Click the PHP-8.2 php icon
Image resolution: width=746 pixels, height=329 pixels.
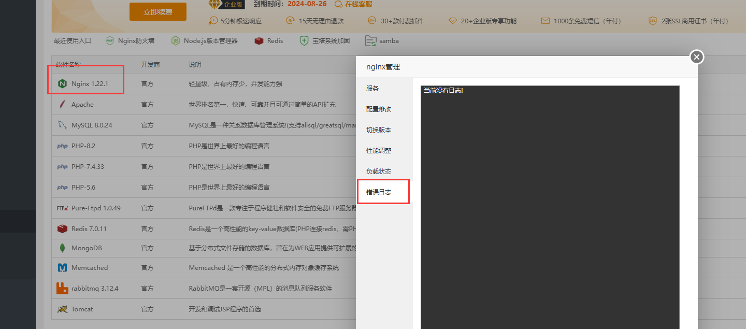coord(62,146)
